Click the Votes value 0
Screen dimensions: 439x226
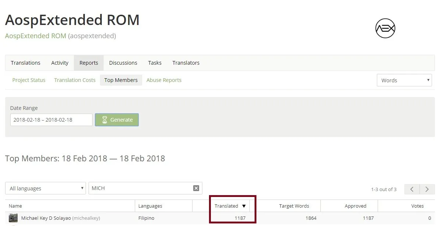click(429, 218)
